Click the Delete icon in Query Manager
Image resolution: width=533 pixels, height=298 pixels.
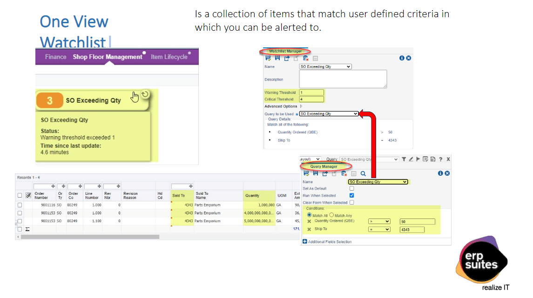344,173
